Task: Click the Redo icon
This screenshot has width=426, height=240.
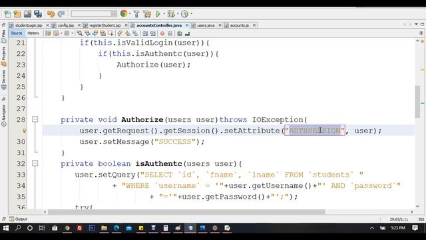Action: (x=61, y=14)
